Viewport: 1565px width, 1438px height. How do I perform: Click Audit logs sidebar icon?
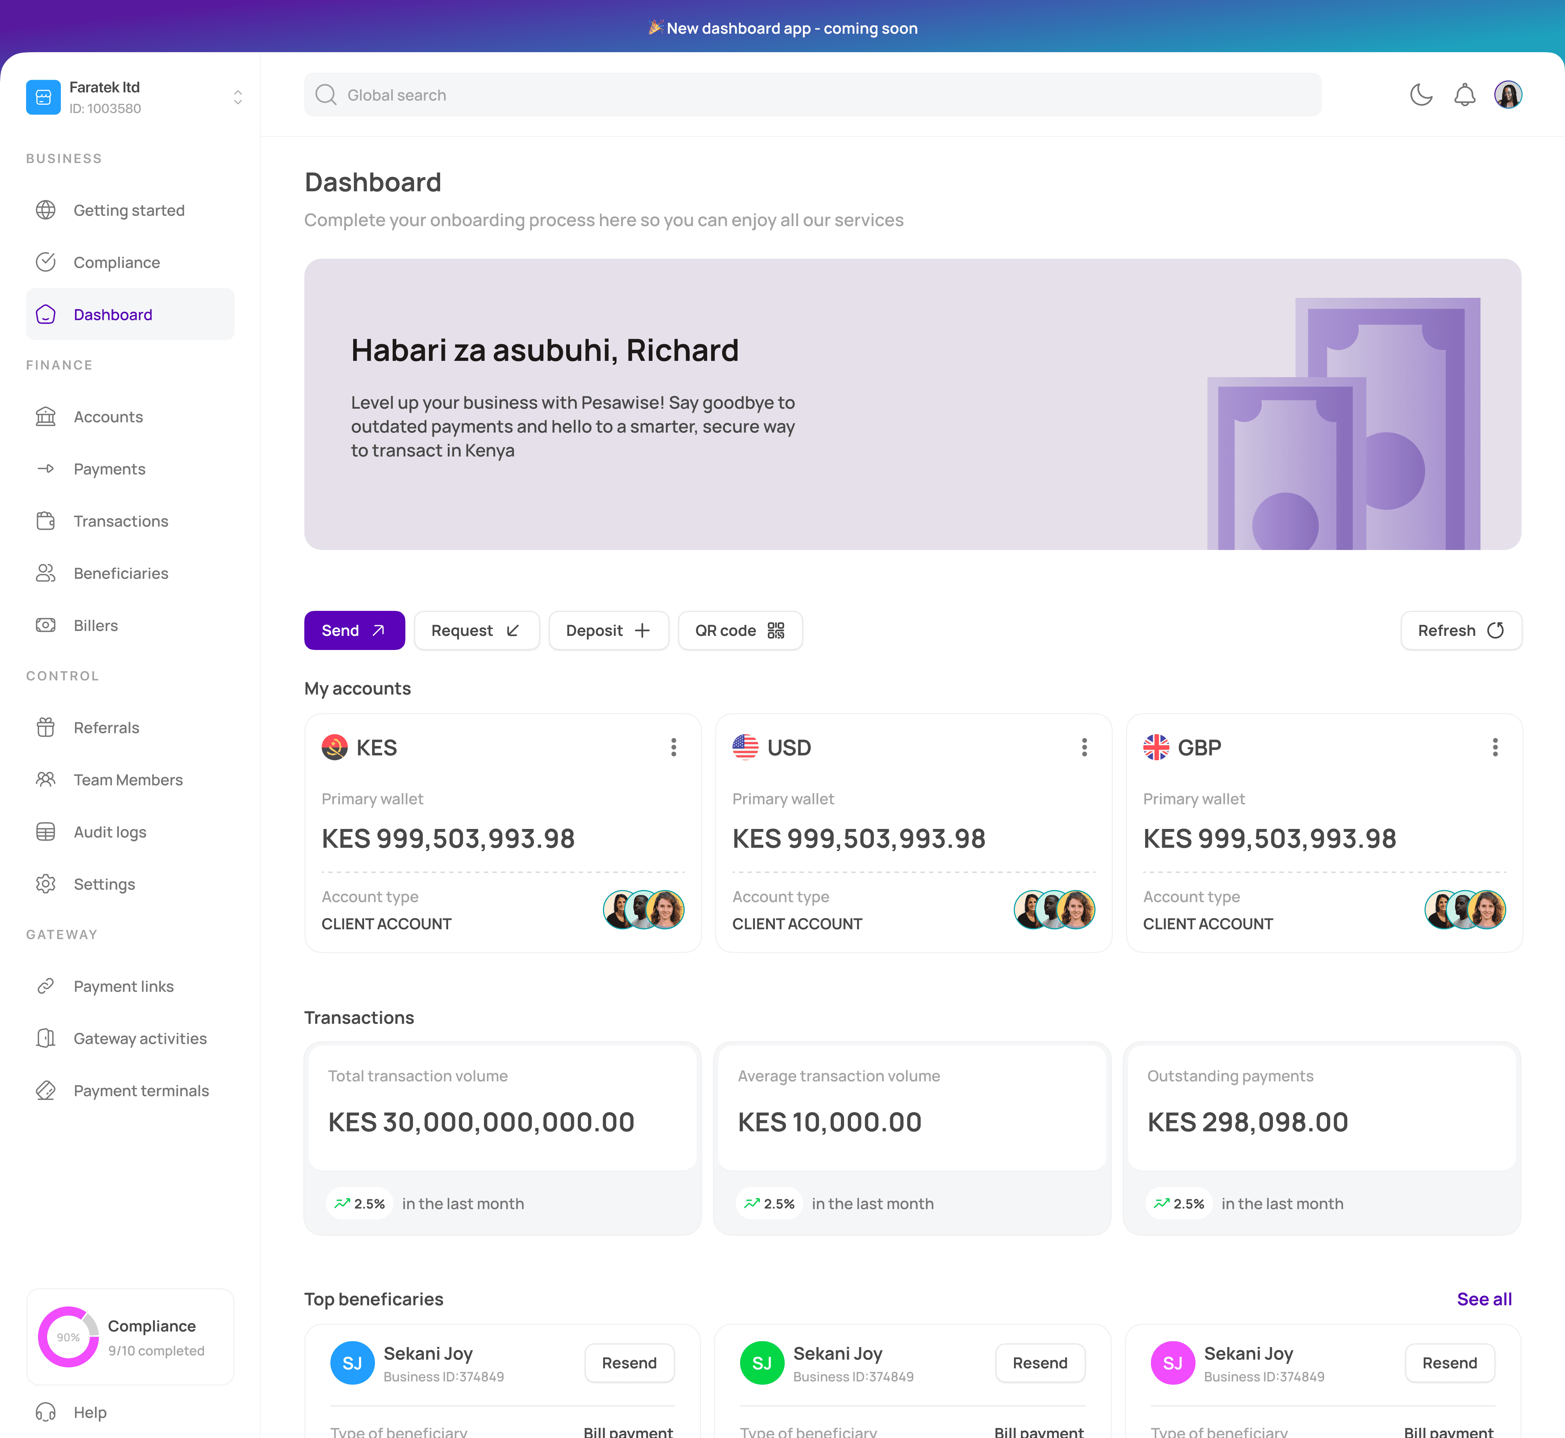(x=46, y=832)
